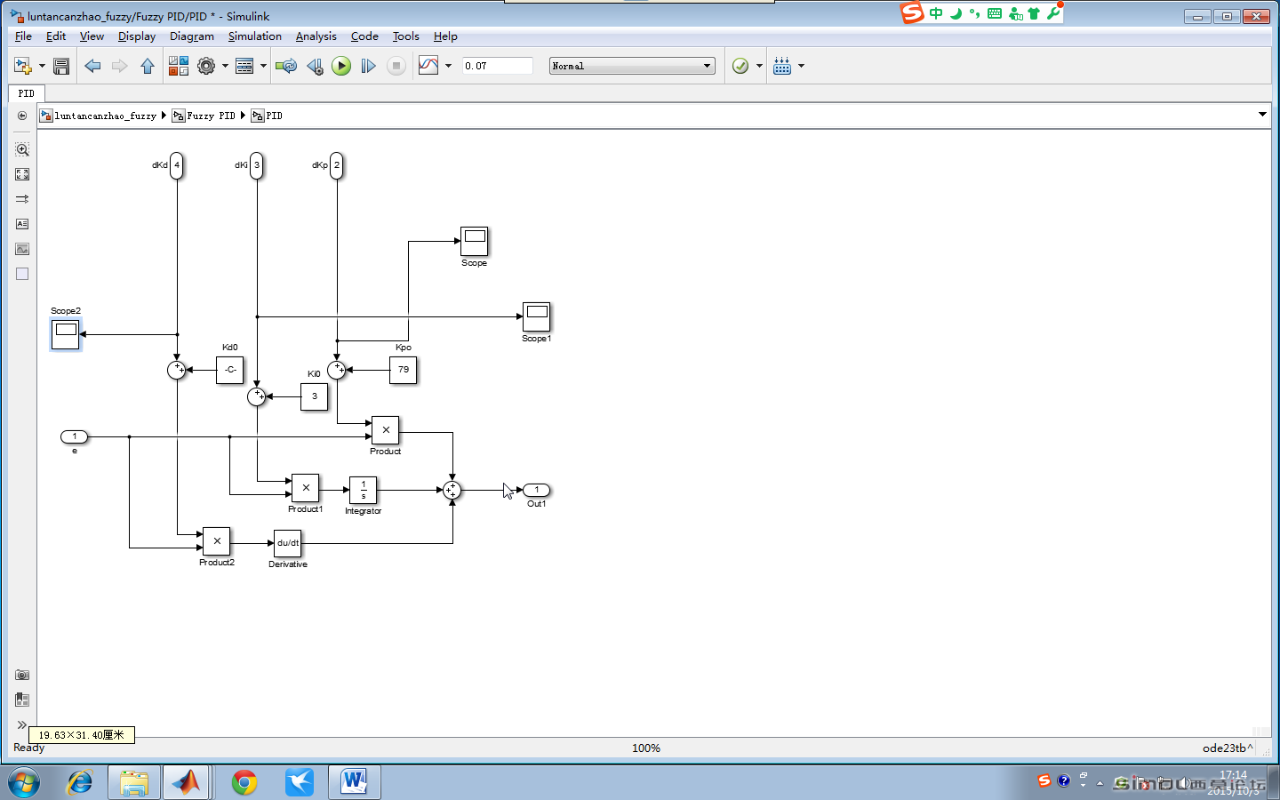1280x800 pixels.
Task: Expand the palette with double chevron
Action: [x=22, y=724]
